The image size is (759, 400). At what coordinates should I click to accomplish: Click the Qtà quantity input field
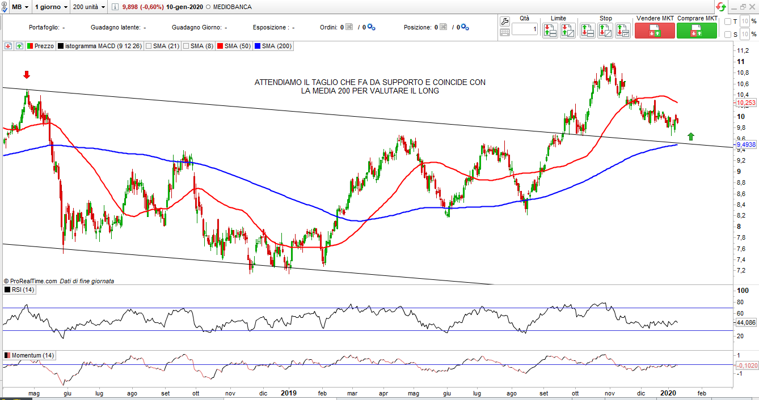(x=525, y=29)
